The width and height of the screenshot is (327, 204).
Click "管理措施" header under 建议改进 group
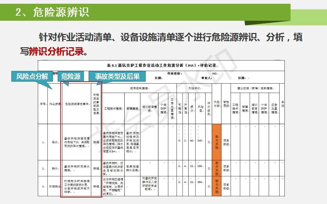click(x=245, y=108)
